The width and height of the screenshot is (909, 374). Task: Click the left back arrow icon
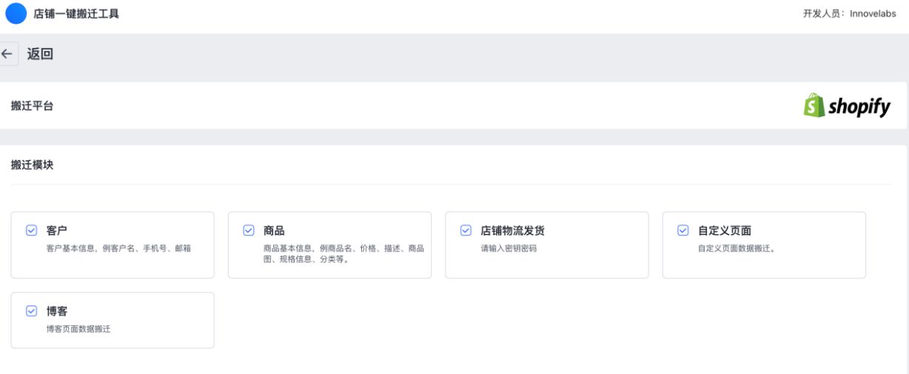(x=7, y=54)
